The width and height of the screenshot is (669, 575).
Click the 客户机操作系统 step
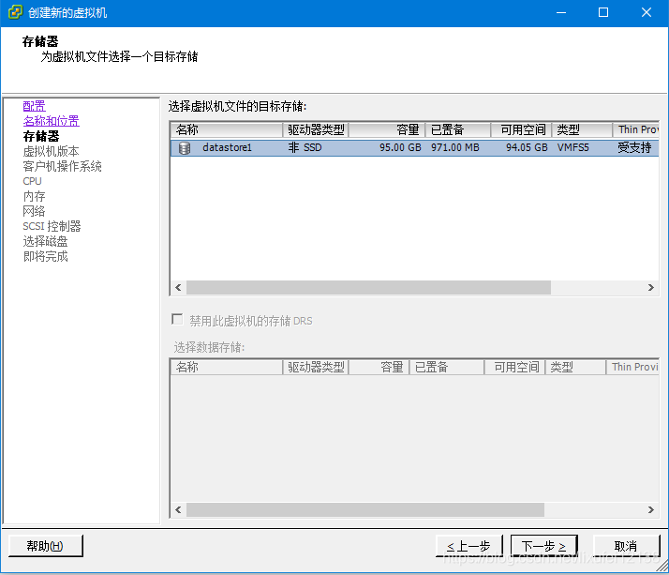tap(62, 166)
